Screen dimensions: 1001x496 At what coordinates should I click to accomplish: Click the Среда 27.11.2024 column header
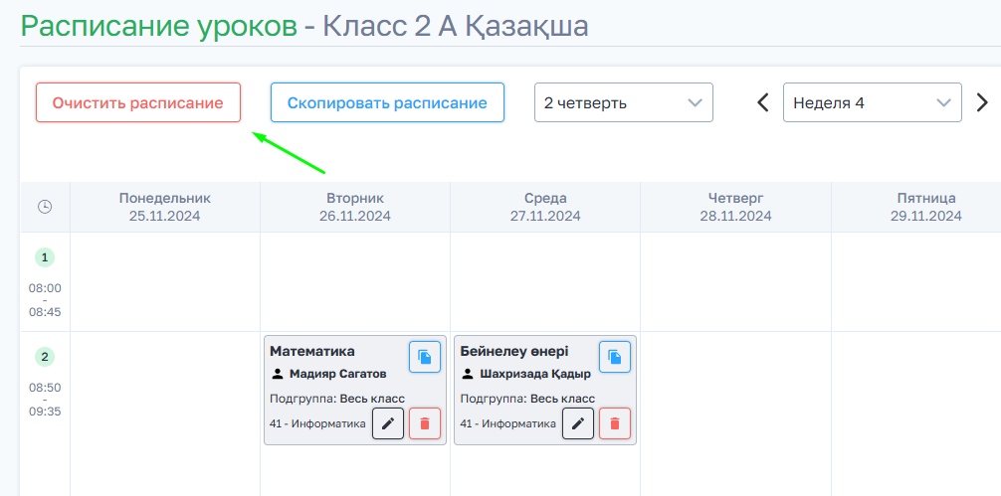click(x=545, y=207)
